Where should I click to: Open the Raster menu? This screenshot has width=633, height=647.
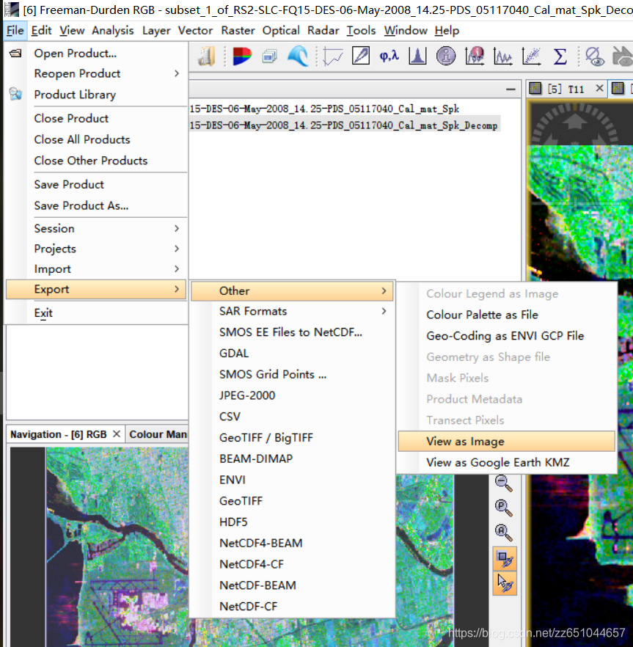click(x=238, y=31)
